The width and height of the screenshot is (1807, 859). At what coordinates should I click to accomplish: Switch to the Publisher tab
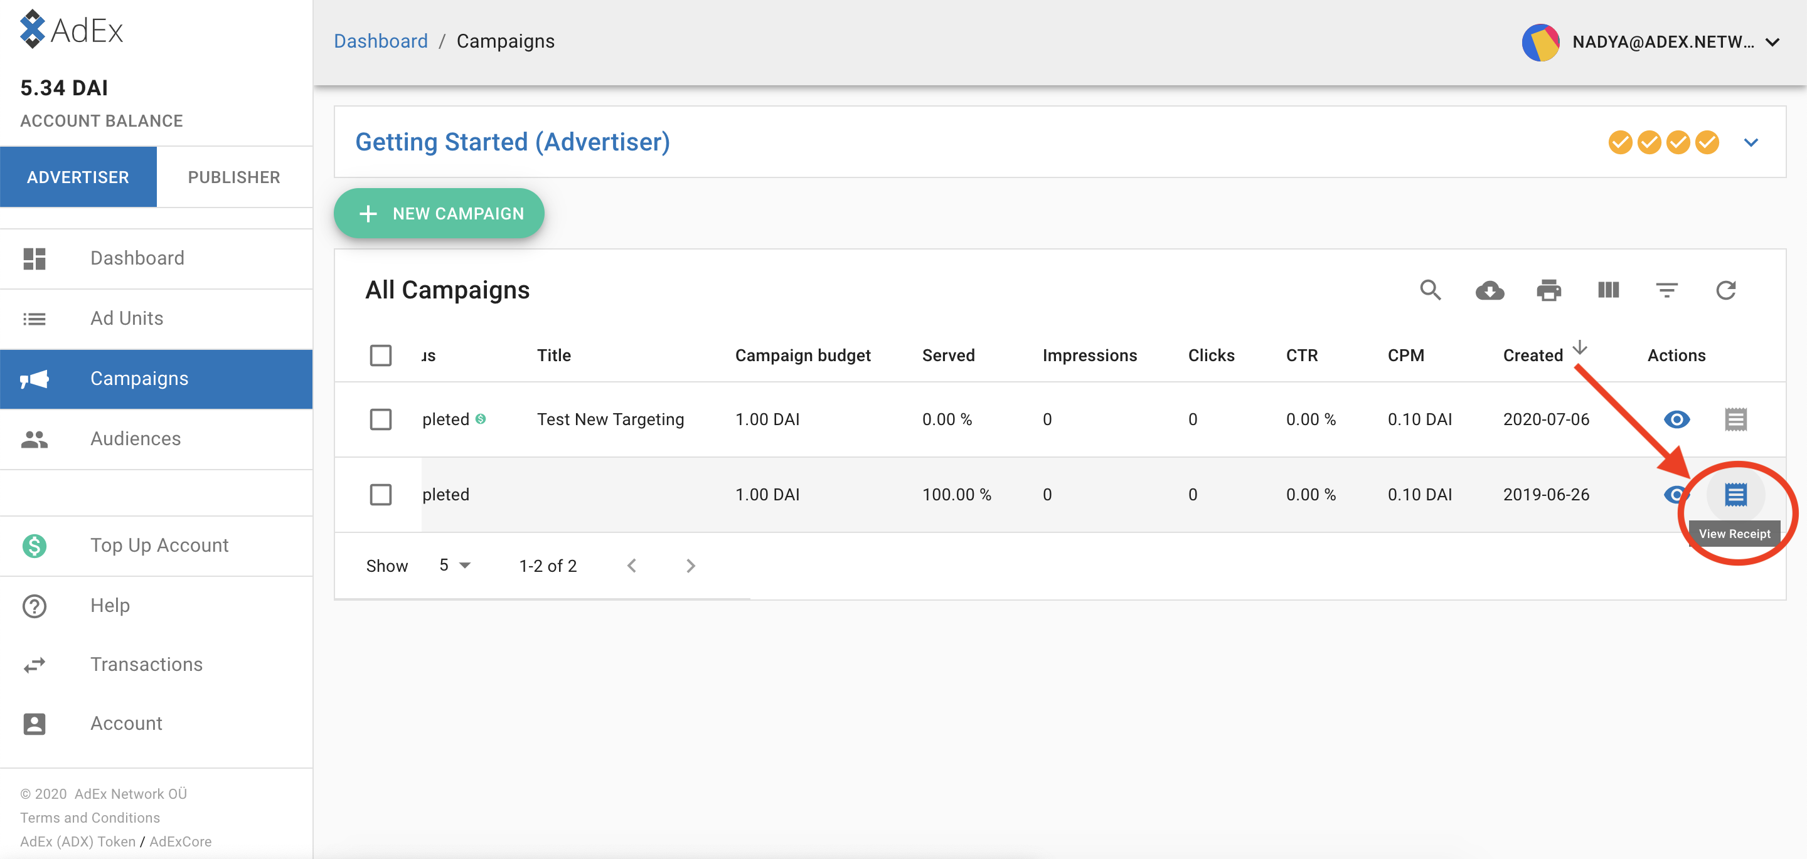tap(234, 177)
